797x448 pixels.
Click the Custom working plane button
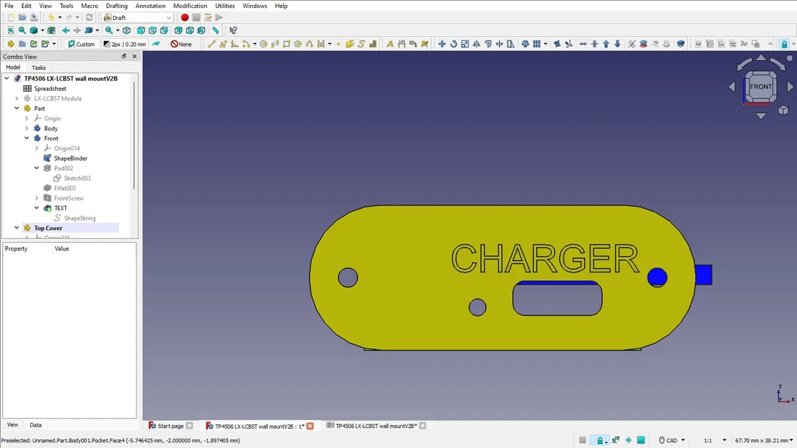[81, 44]
